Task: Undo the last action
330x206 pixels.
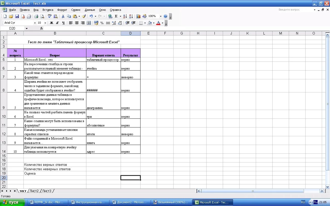Action: (91, 16)
